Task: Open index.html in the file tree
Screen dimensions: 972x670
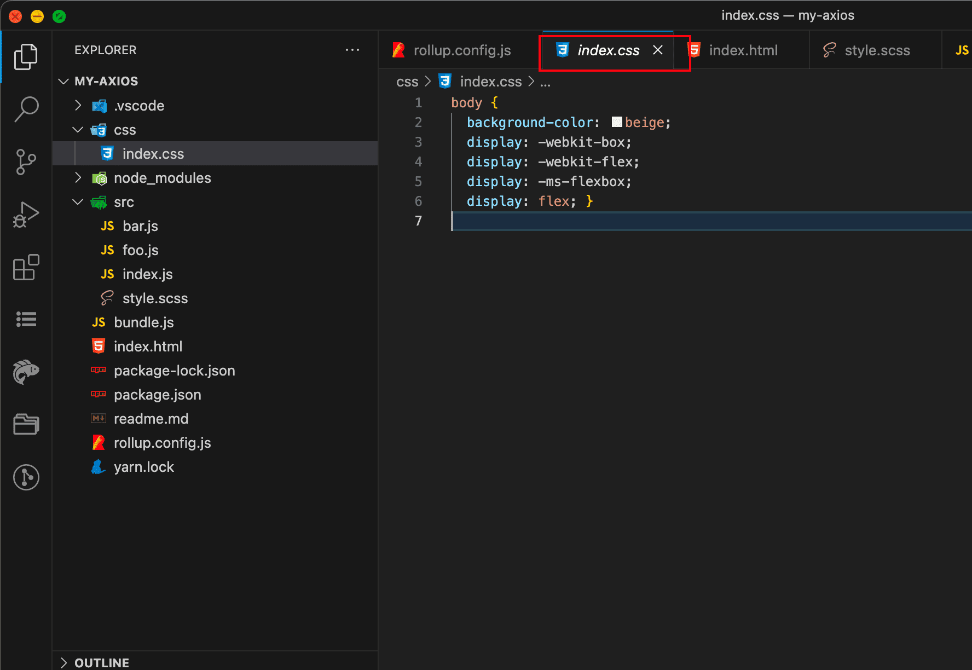Action: [215, 346]
